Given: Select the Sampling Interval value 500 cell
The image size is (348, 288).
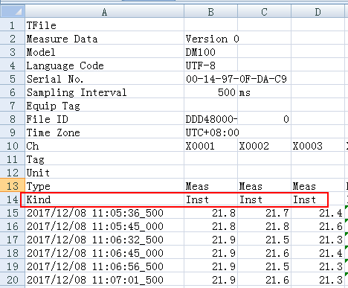Looking at the screenshot, I should (x=210, y=92).
